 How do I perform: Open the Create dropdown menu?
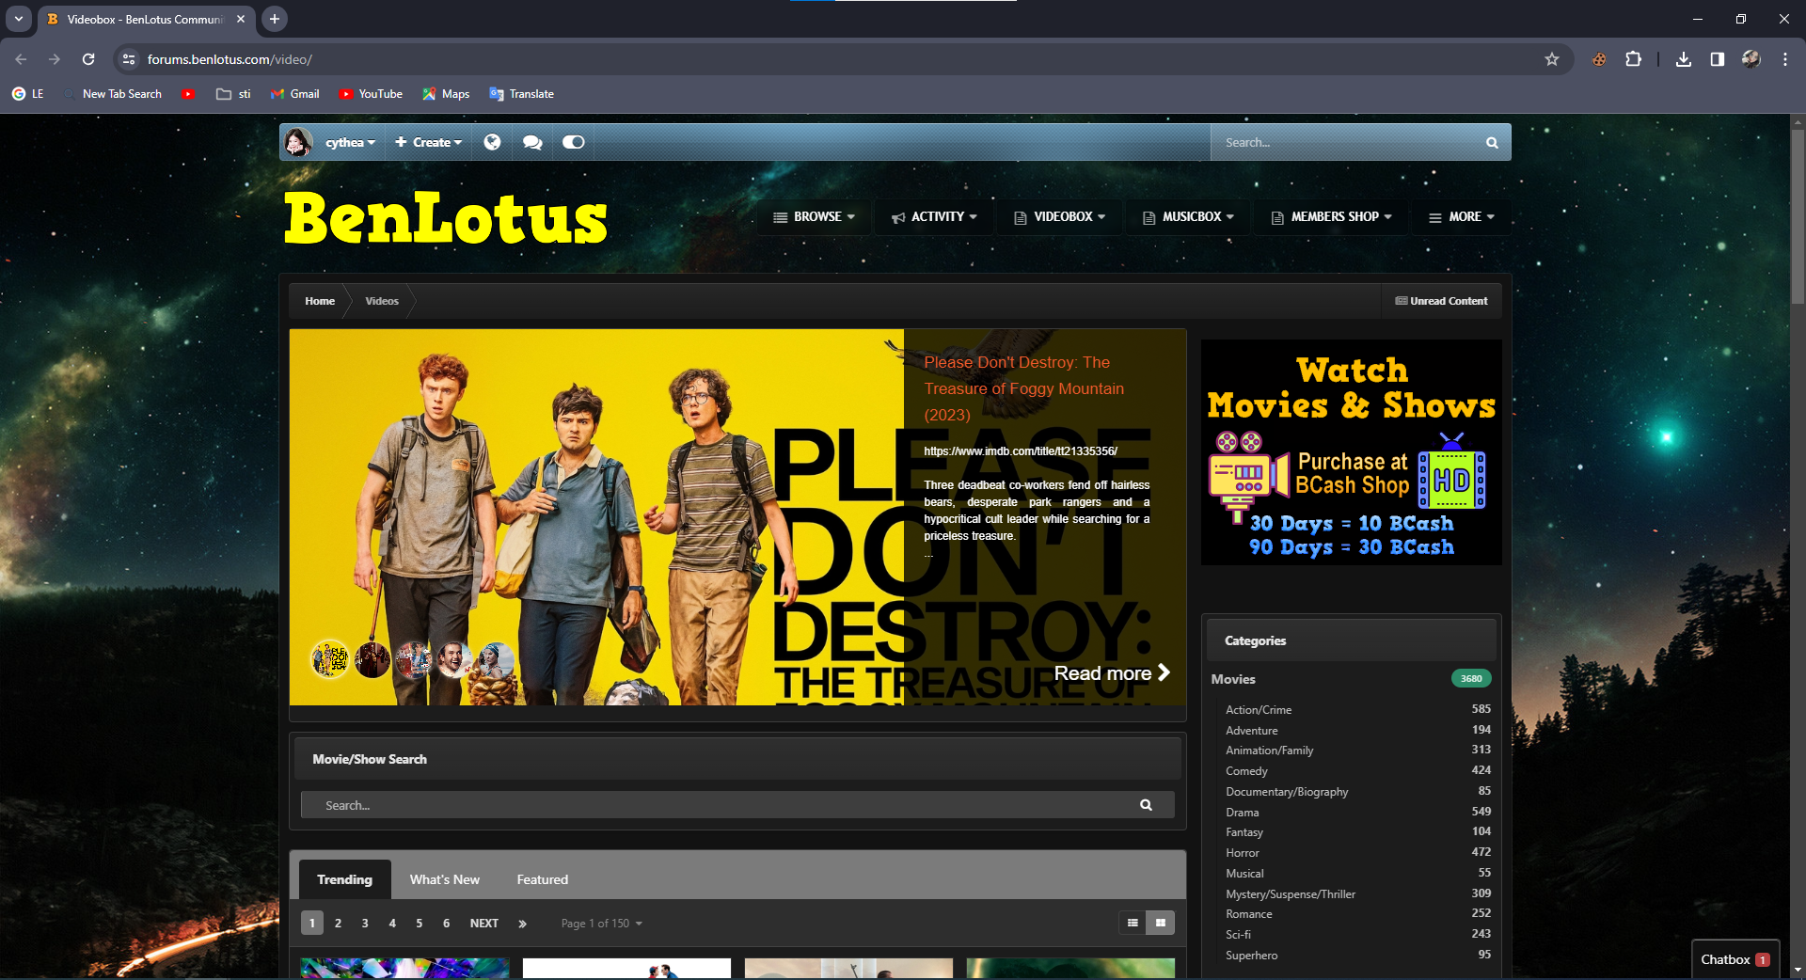[429, 142]
